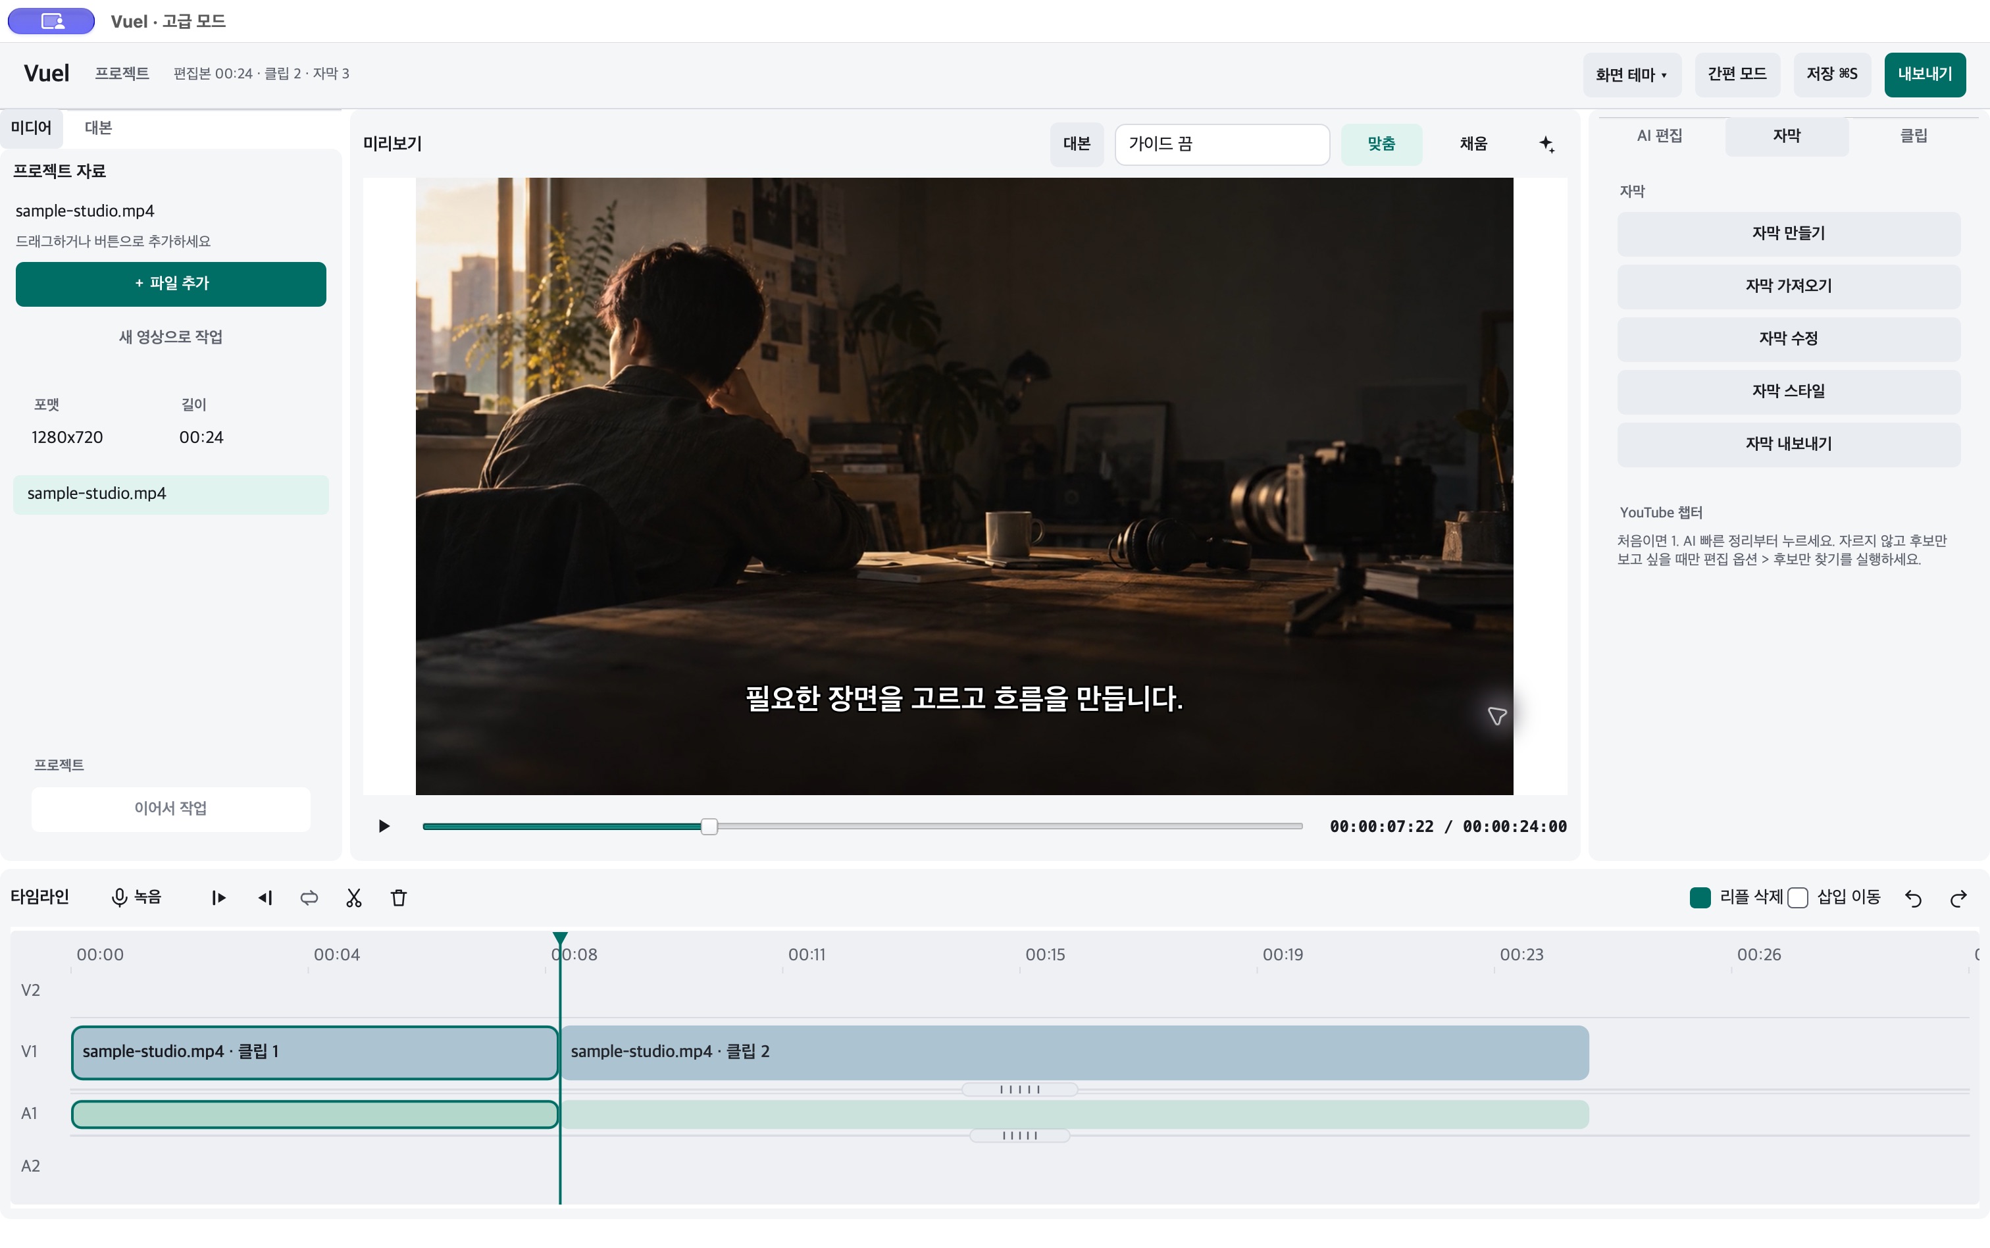Click + 파일 추가 button
Viewport: 1990px width, 1248px height.
pyautogui.click(x=171, y=284)
